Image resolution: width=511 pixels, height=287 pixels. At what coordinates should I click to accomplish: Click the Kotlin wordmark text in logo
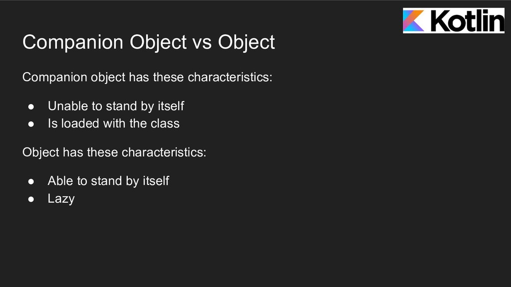point(466,21)
